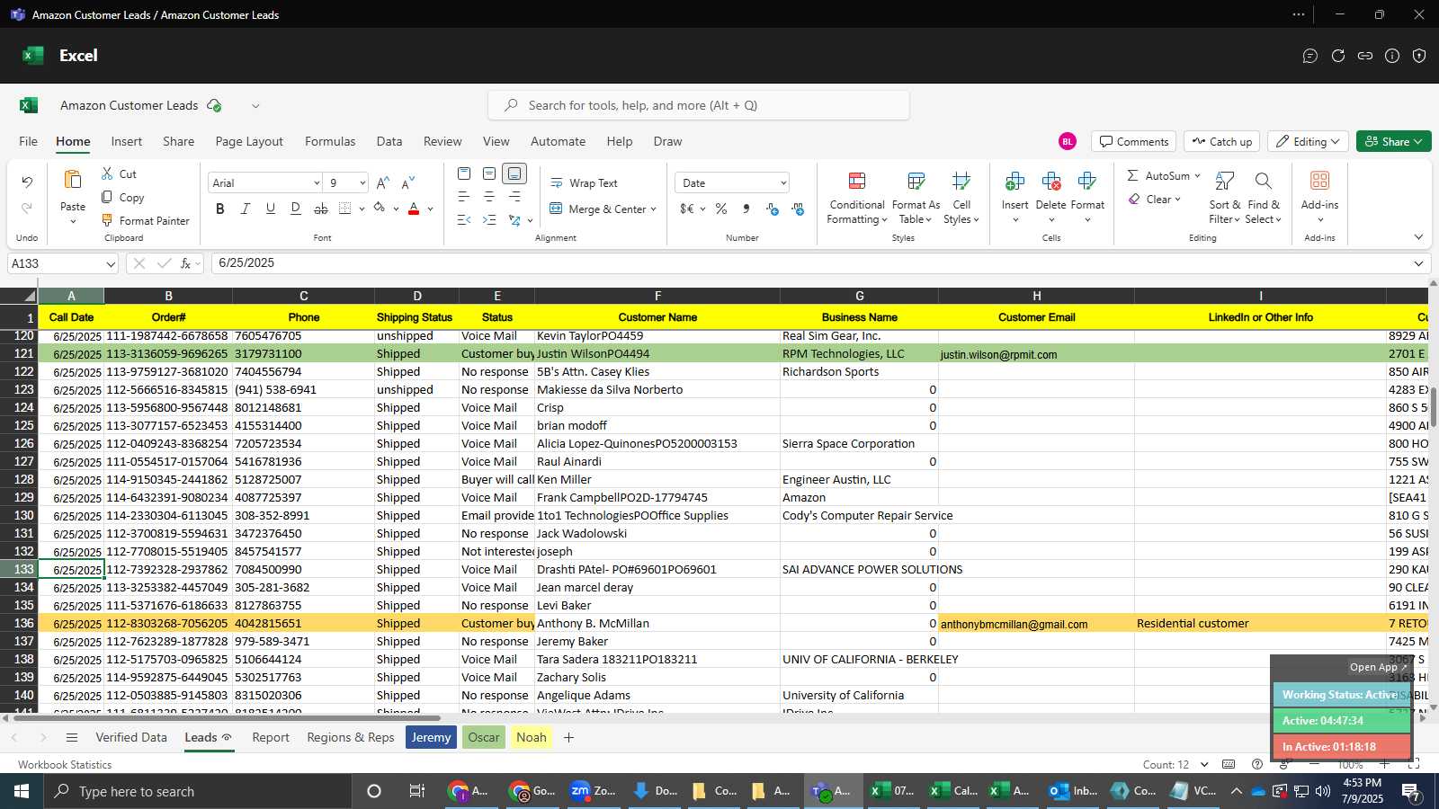This screenshot has height=809, width=1439.
Task: Apply strikethrough formatting
Action: point(321,209)
